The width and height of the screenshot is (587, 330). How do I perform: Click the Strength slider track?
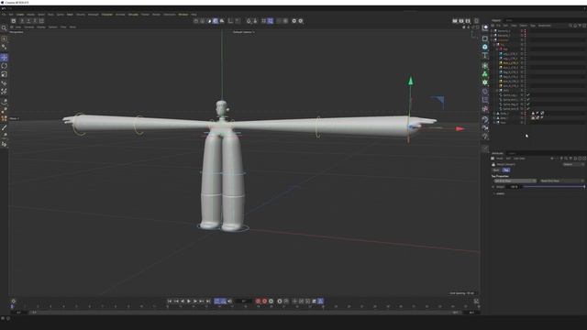(554, 187)
